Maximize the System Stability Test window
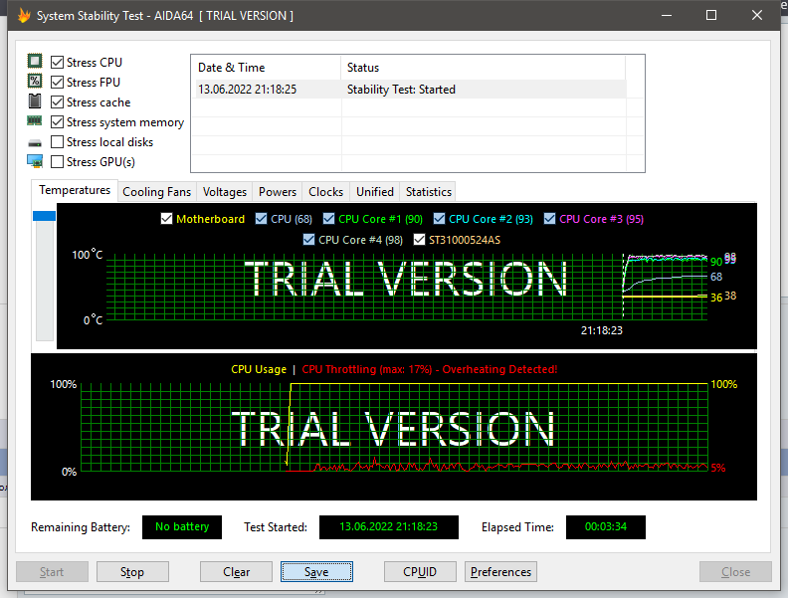 711,16
